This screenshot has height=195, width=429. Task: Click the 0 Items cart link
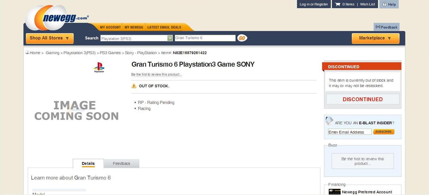[x=348, y=4]
